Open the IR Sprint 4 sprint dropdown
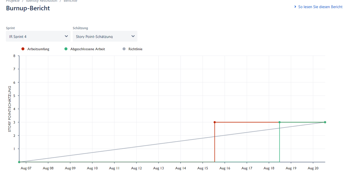 tap(38, 37)
